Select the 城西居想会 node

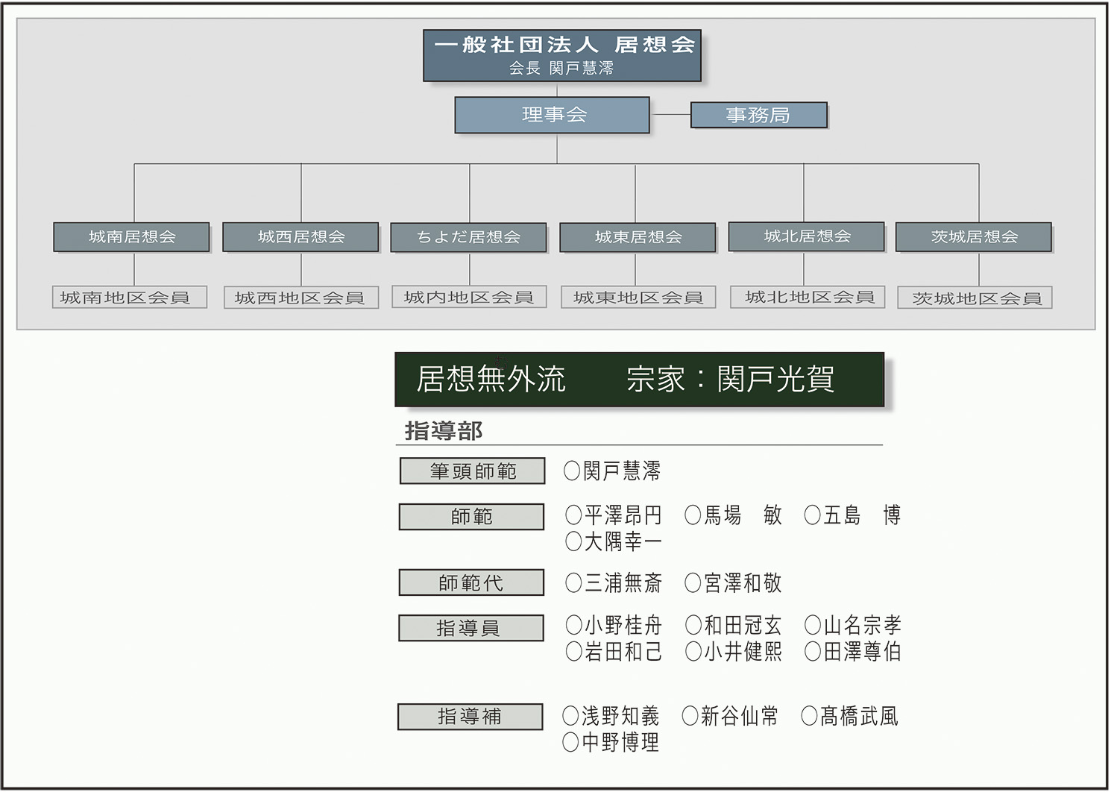coord(300,237)
